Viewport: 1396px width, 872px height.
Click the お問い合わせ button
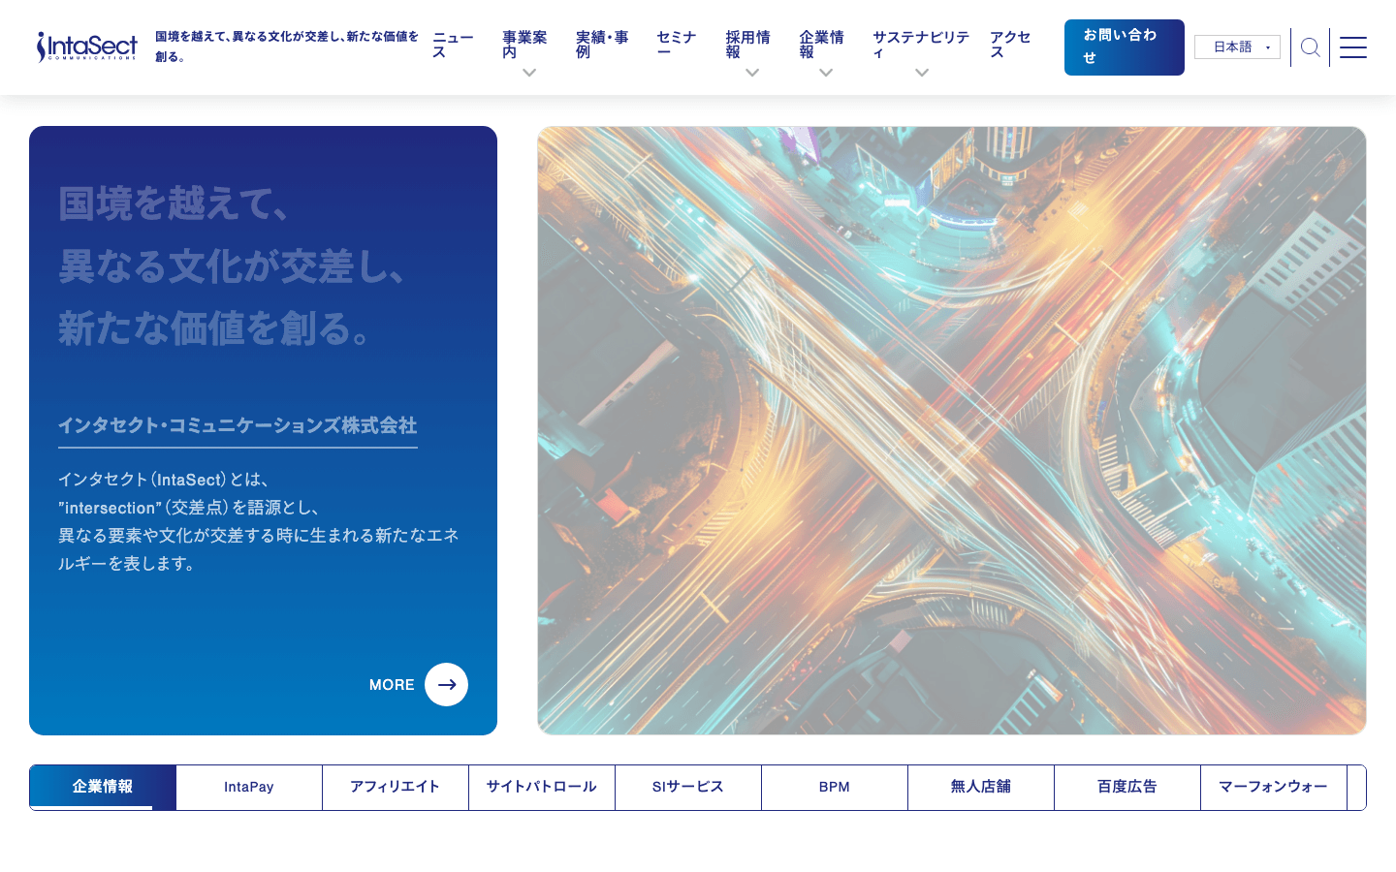click(1125, 47)
